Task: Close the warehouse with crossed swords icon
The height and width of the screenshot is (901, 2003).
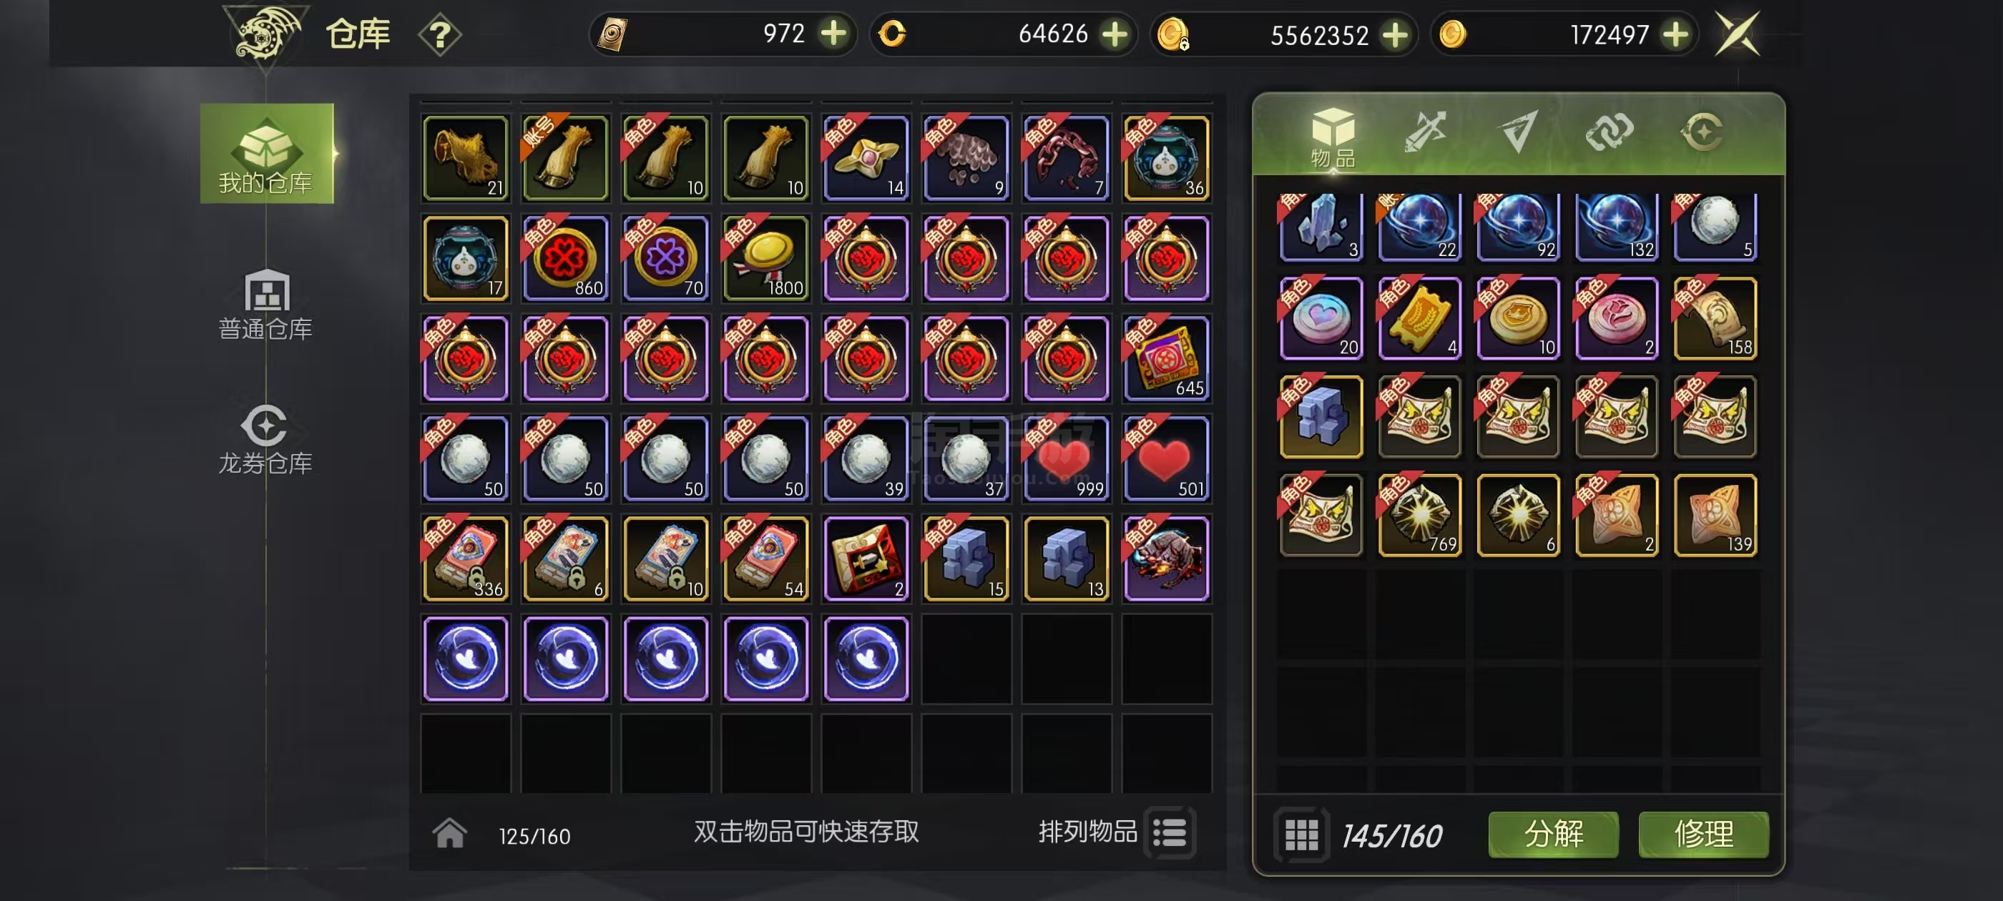Action: click(1738, 34)
